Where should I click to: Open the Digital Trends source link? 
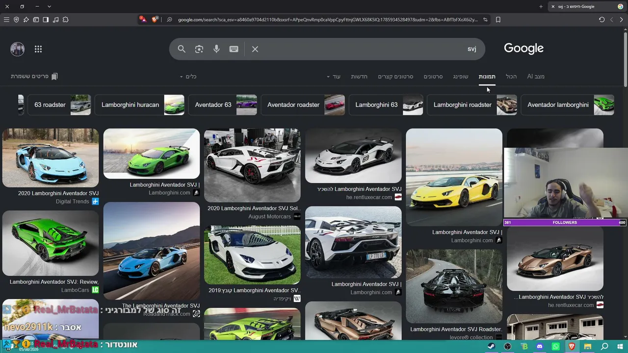[77, 202]
